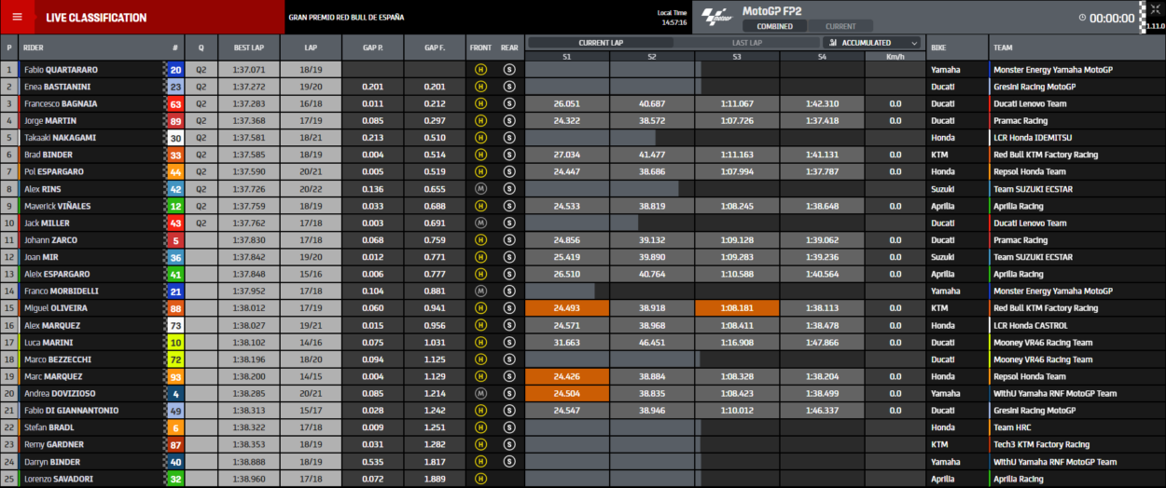Select rider Takaaki NAKAGAMI
The width and height of the screenshot is (1166, 488).
click(60, 138)
